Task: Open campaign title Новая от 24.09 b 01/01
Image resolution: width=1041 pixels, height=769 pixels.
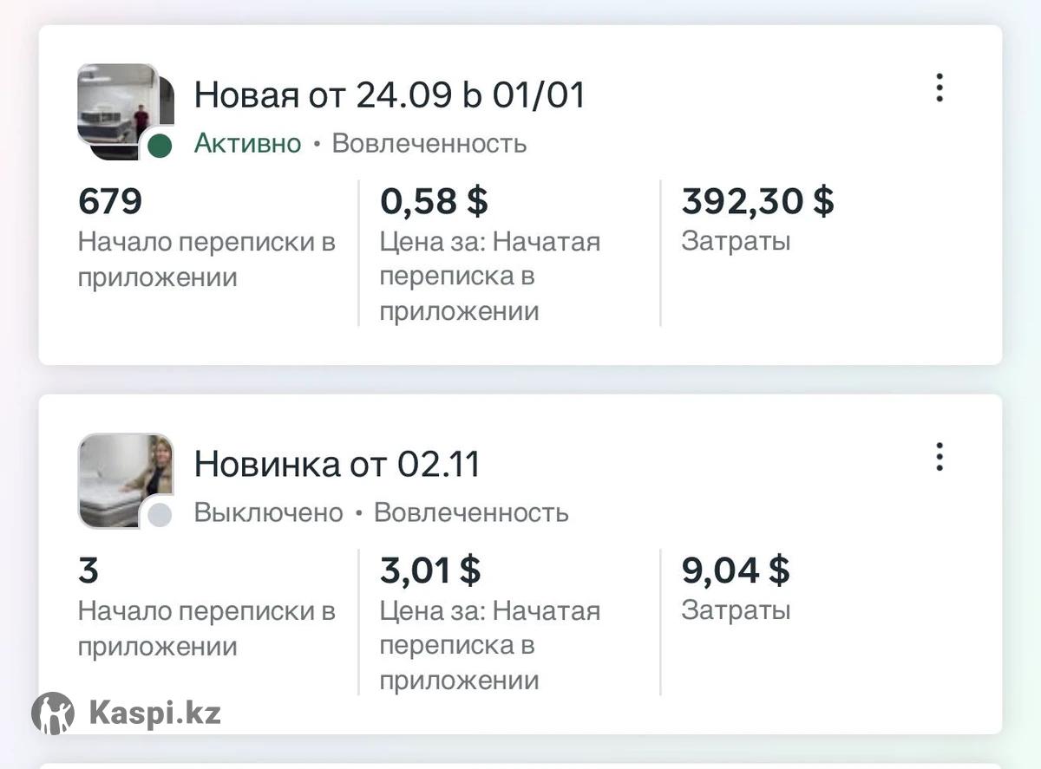Action: tap(390, 94)
